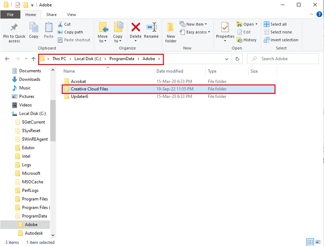Select the Creative Cloud Files folder
The width and height of the screenshot is (324, 246).
[169, 89]
